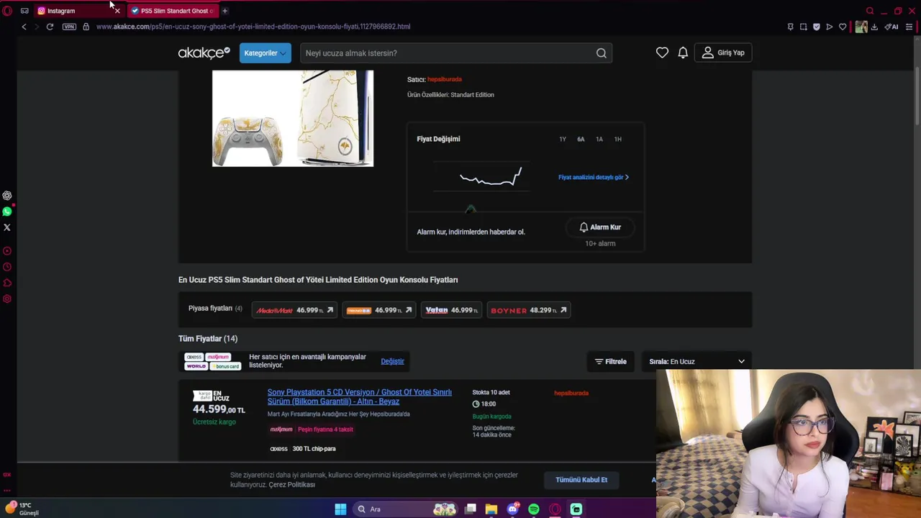Screen dimensions: 921x518
Task: Open the weather widget showing 13°C
Action: 22,509
